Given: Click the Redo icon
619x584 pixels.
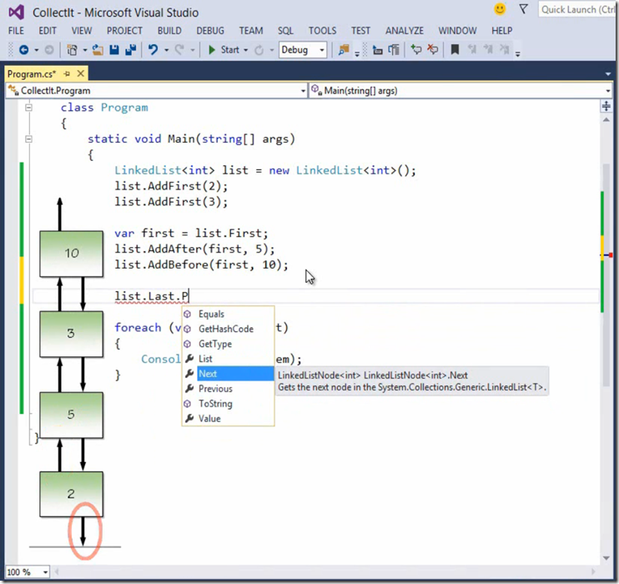Looking at the screenshot, I should click(x=179, y=50).
